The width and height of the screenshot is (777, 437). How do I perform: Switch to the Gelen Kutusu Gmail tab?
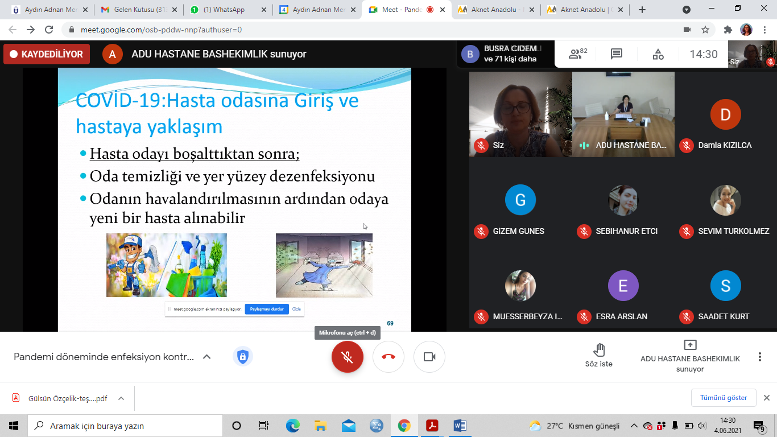(x=139, y=10)
